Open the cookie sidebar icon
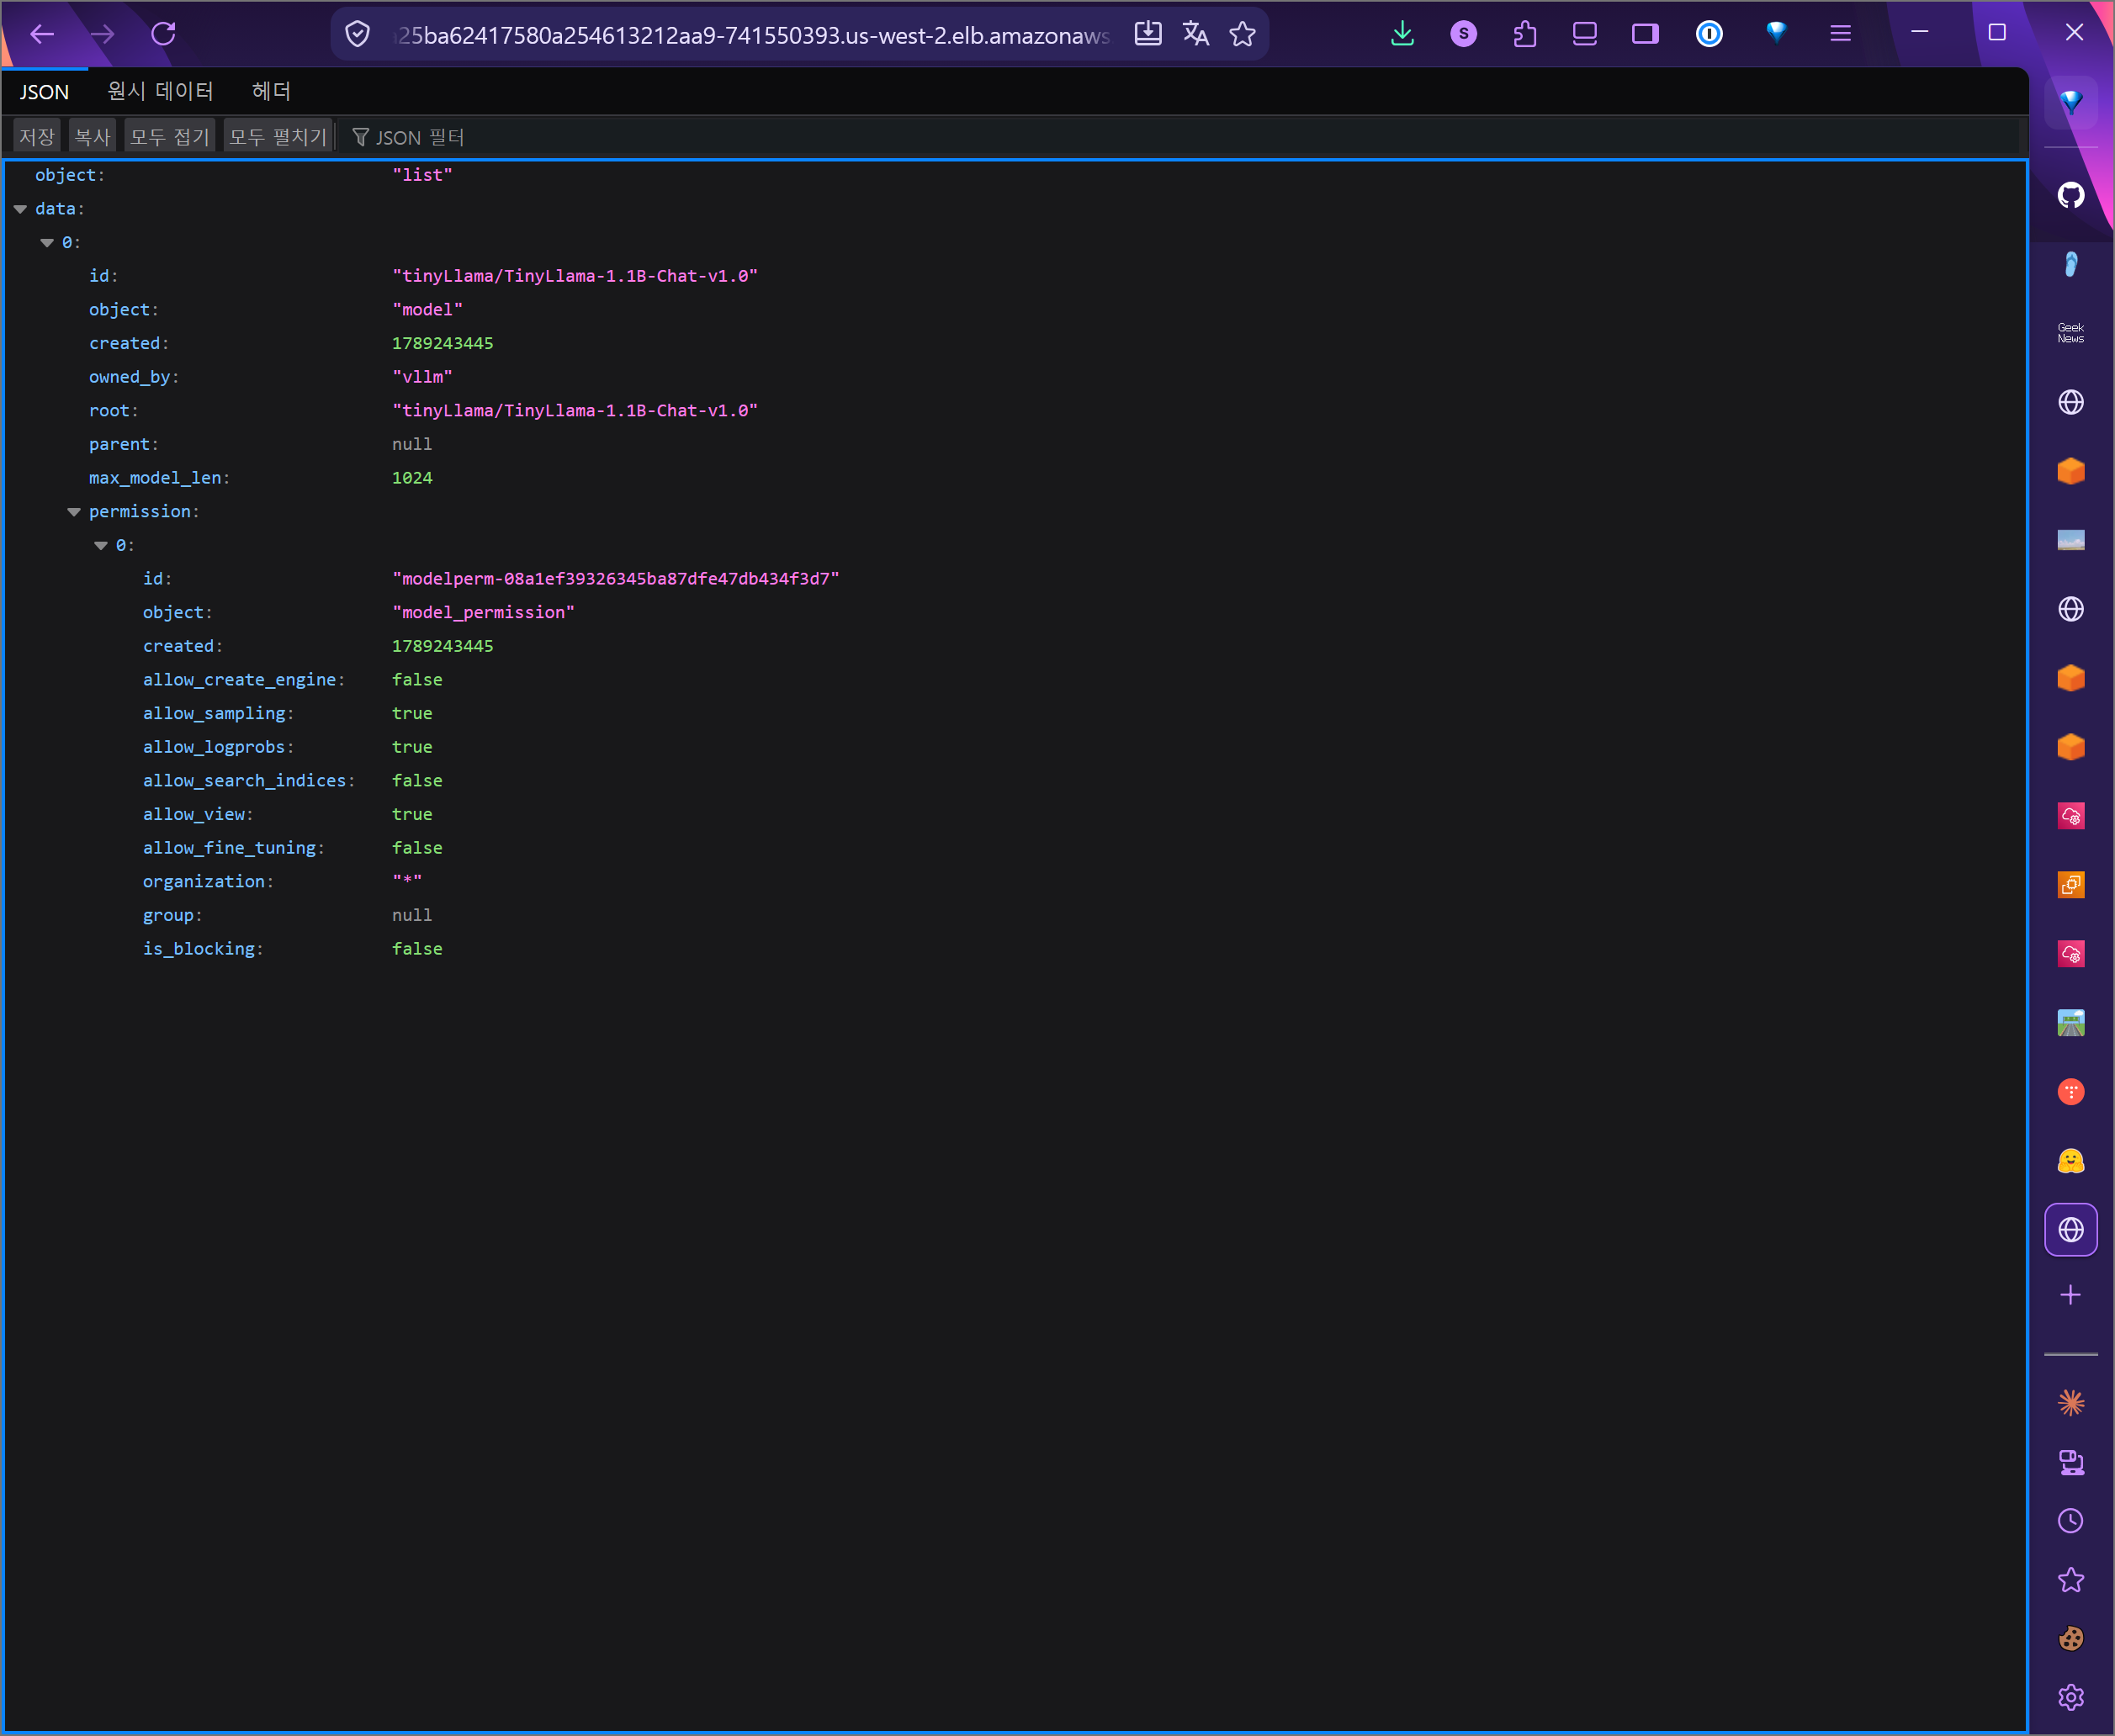 (x=2070, y=1638)
